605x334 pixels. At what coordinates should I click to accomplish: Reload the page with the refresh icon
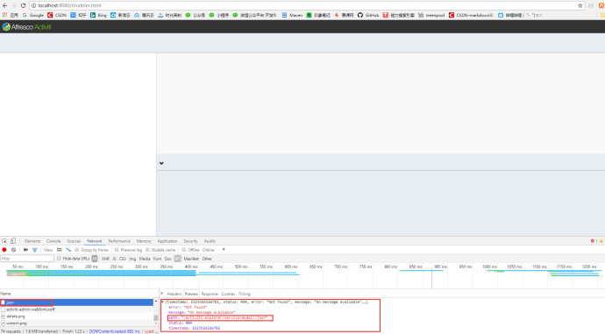pos(23,5)
